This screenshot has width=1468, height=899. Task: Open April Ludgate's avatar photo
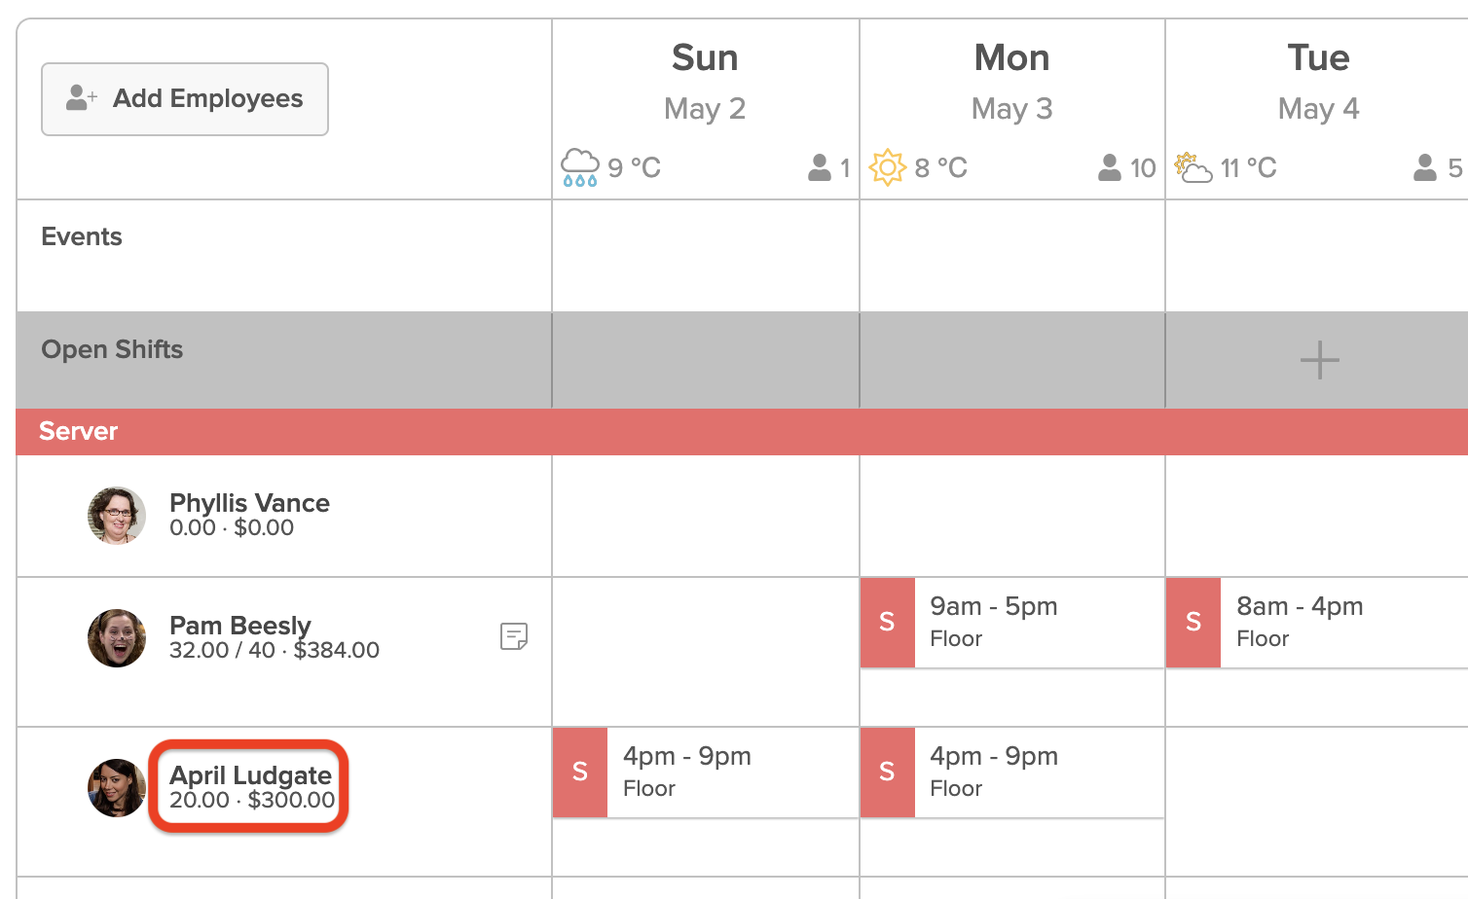tap(117, 788)
